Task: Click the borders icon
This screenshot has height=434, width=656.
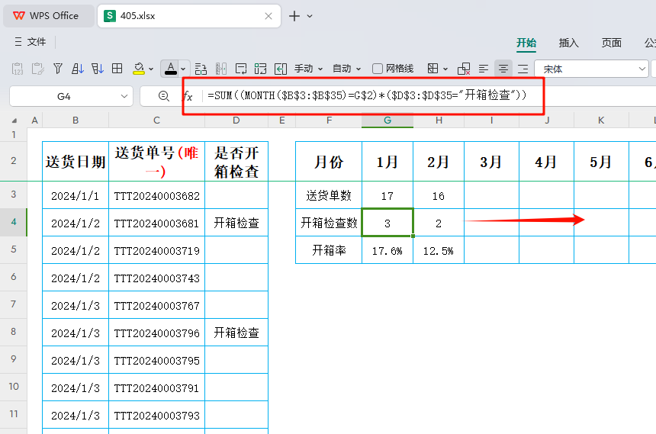Action: click(x=433, y=69)
